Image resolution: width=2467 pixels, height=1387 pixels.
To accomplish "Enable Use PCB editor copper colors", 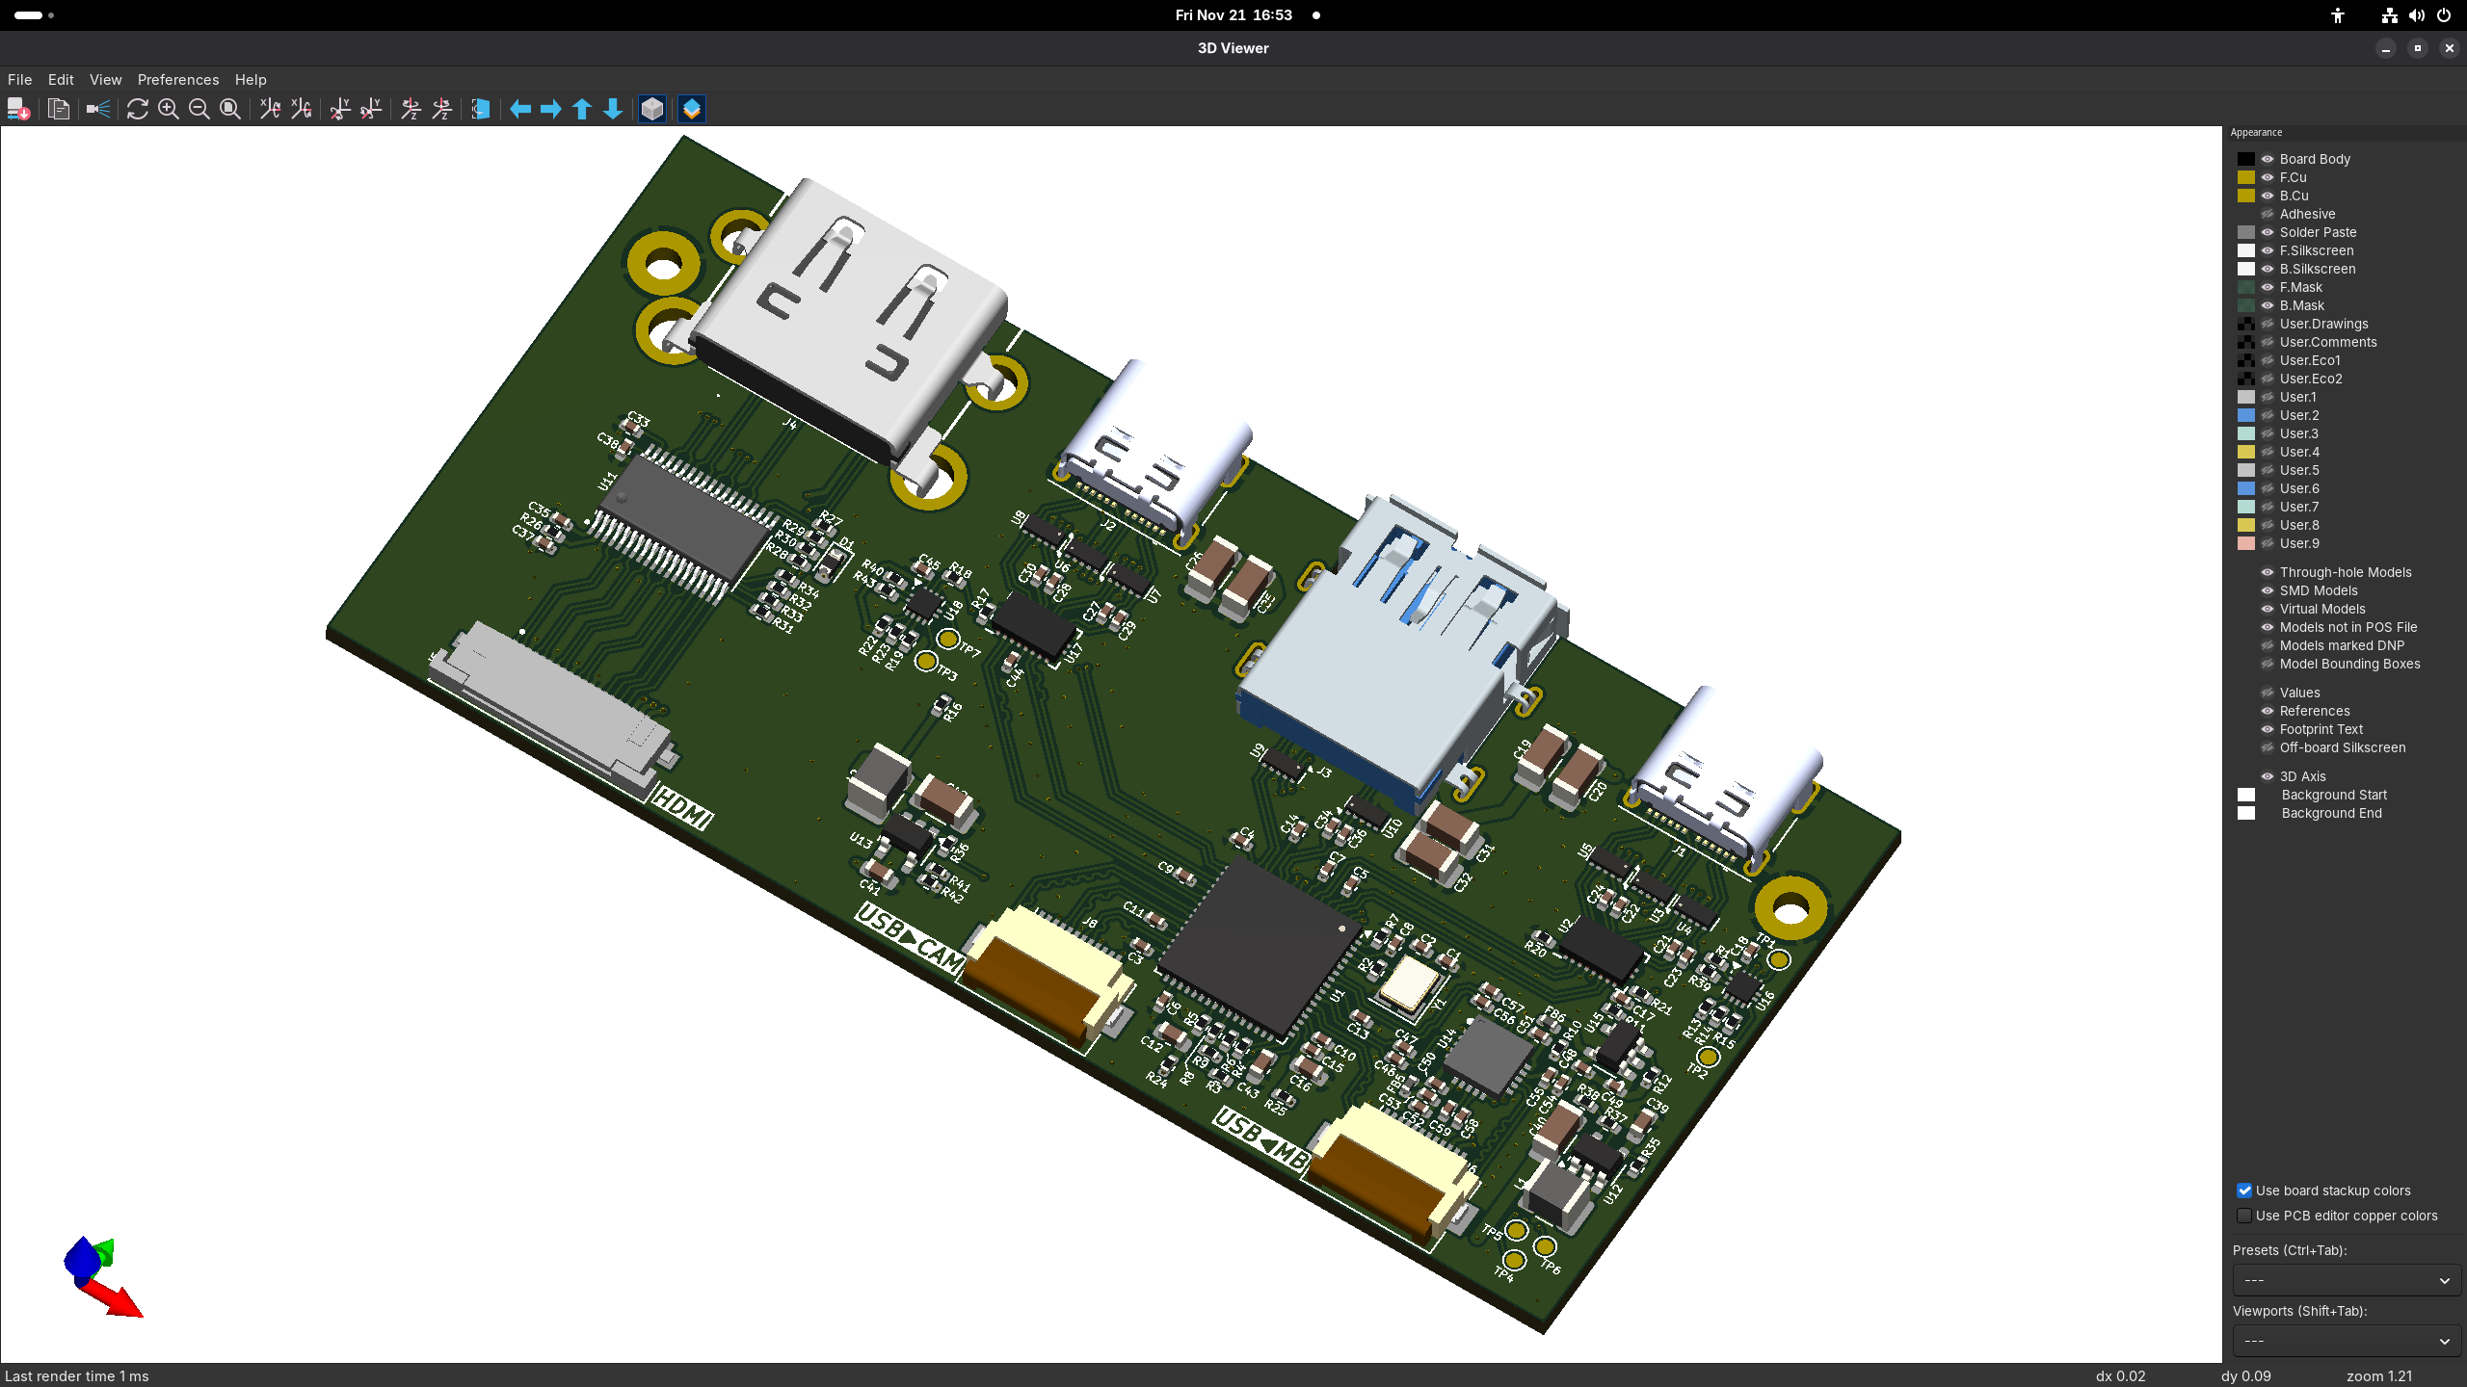I will tap(2244, 1216).
